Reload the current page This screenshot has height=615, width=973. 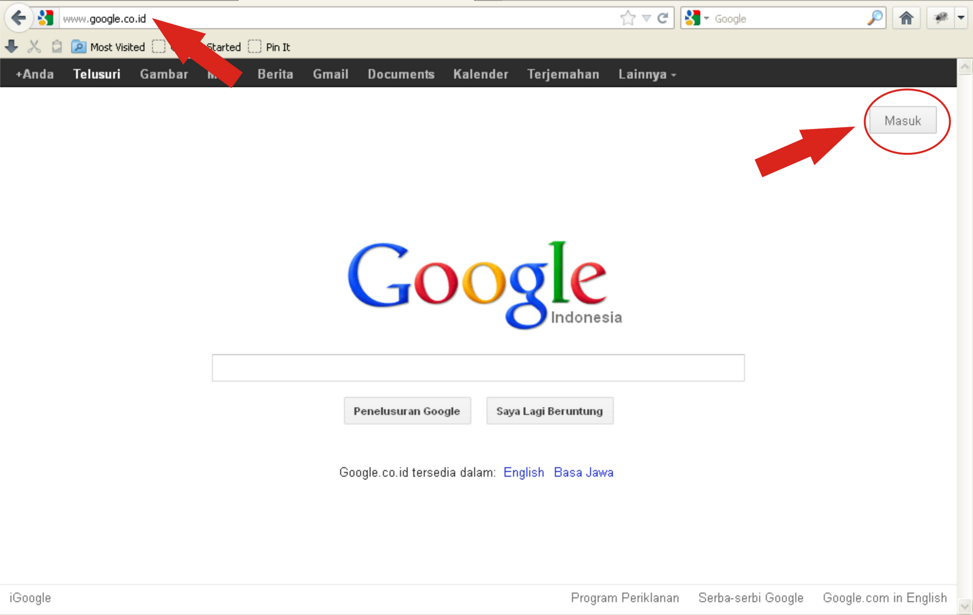(x=663, y=18)
